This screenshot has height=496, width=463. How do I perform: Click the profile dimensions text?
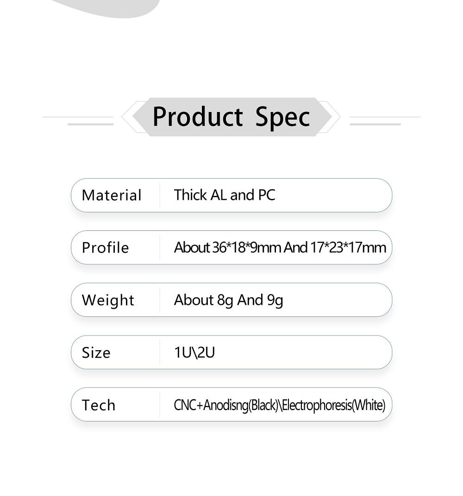[280, 248]
